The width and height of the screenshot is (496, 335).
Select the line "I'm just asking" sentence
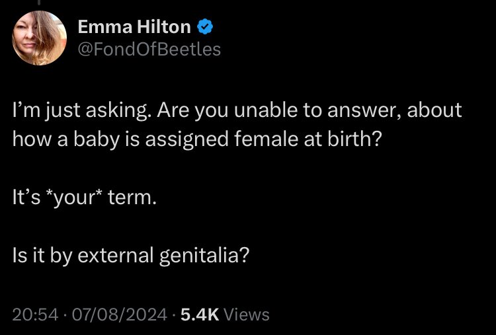pos(80,110)
